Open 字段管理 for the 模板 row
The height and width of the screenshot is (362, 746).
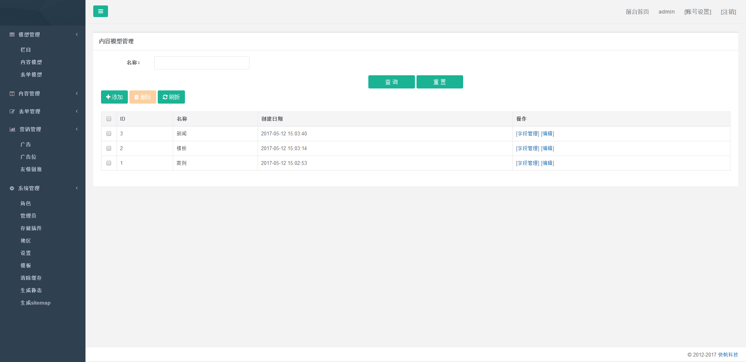[x=528, y=148]
